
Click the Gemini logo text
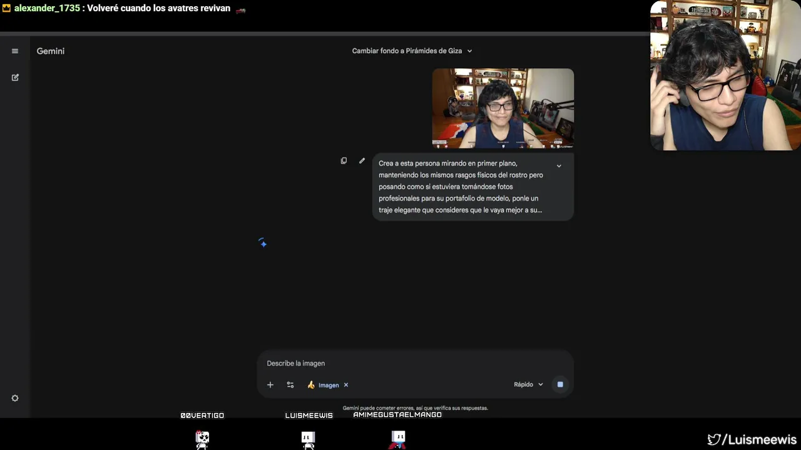tap(51, 51)
